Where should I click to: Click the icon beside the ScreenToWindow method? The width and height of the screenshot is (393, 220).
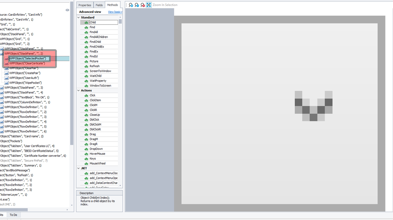[86, 71]
